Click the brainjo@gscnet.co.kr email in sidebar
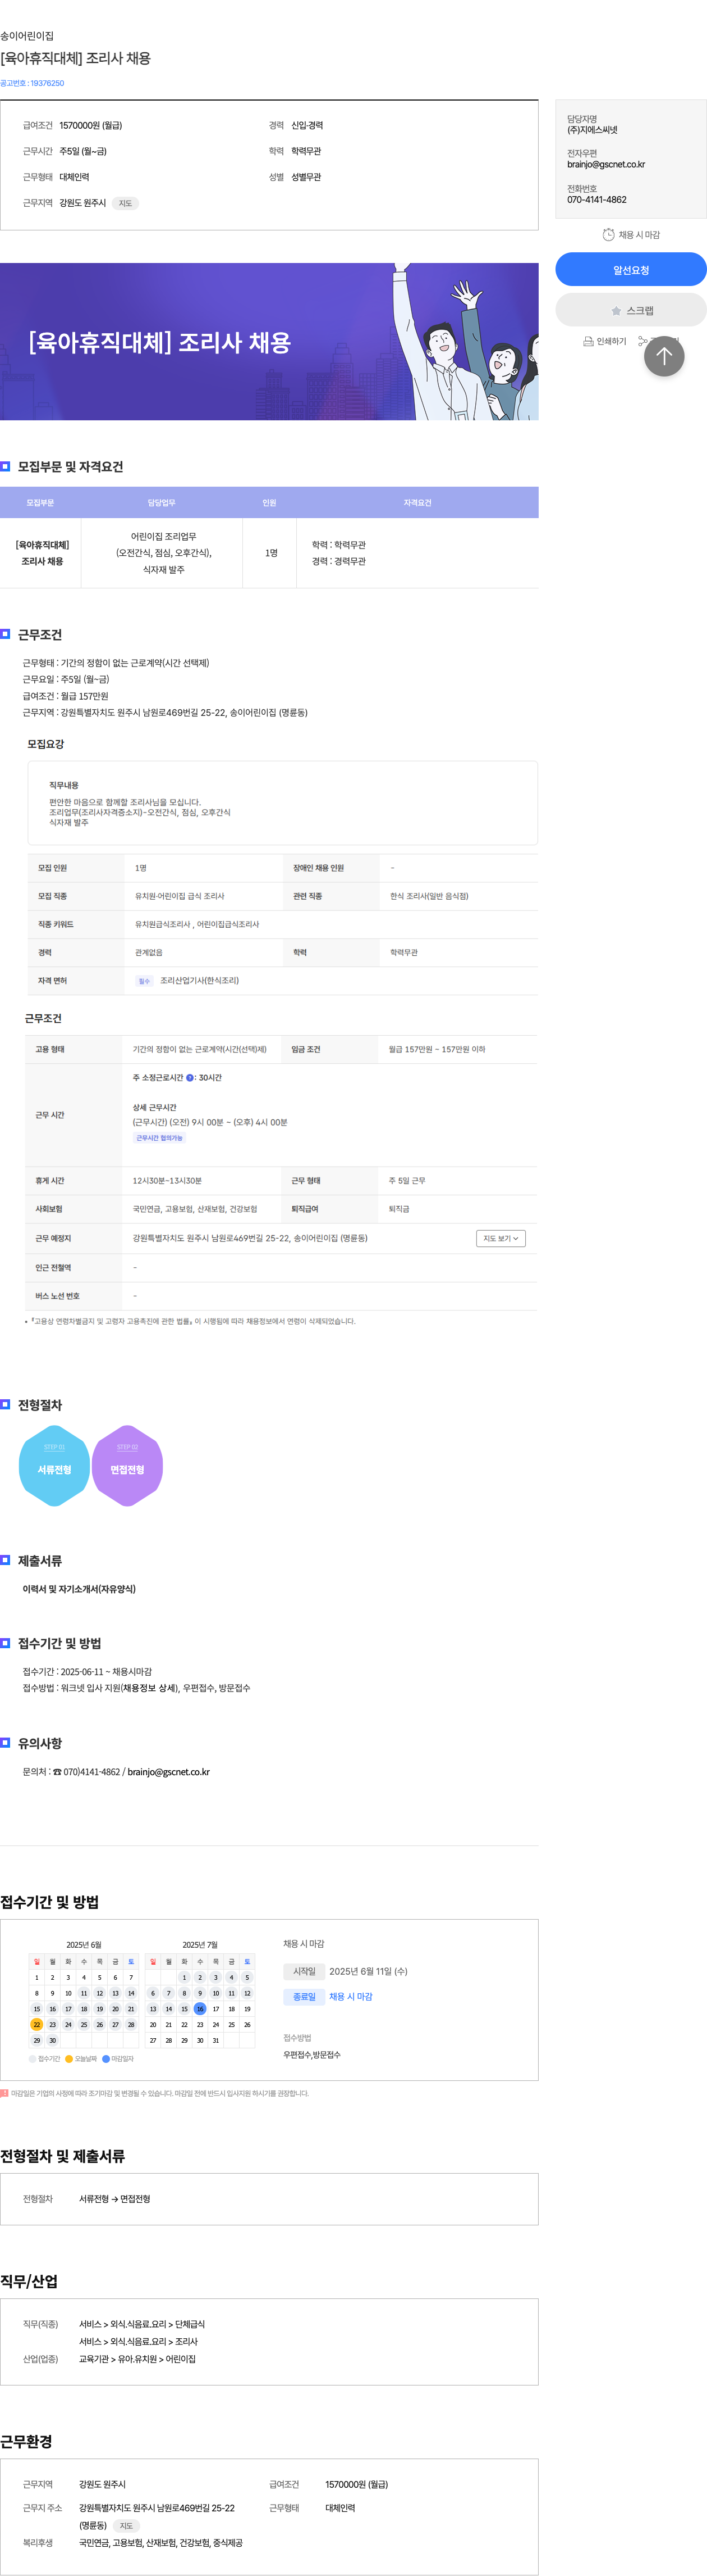This screenshot has height=2576, width=707. (606, 164)
